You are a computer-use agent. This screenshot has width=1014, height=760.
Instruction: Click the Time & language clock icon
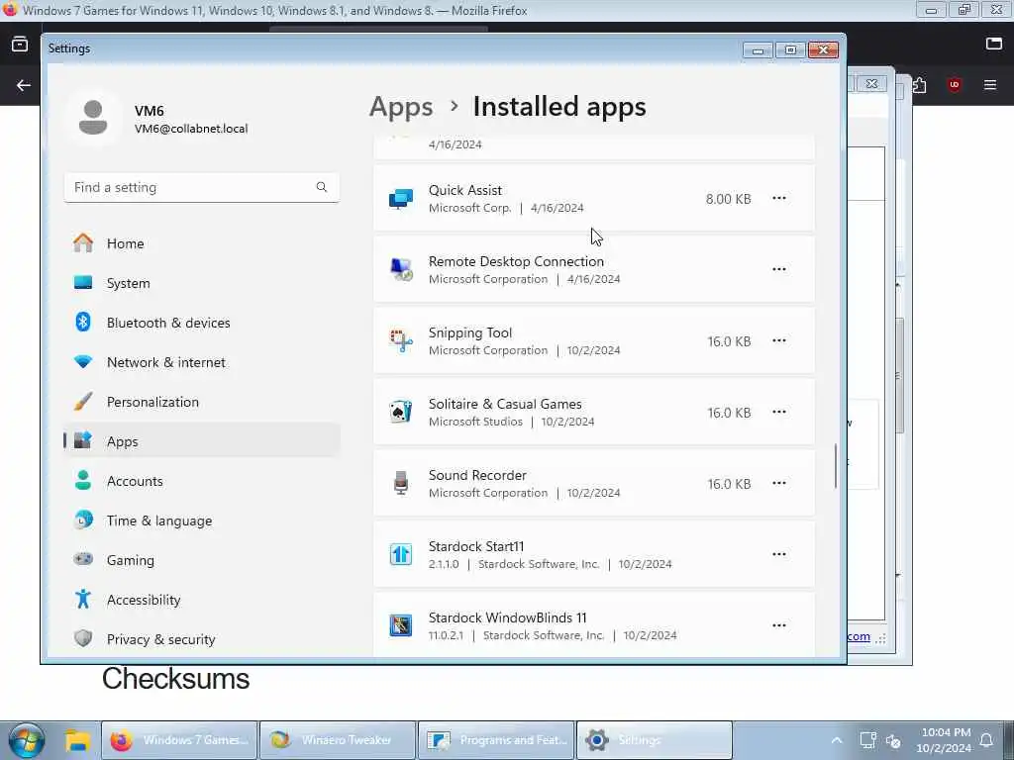tap(83, 520)
